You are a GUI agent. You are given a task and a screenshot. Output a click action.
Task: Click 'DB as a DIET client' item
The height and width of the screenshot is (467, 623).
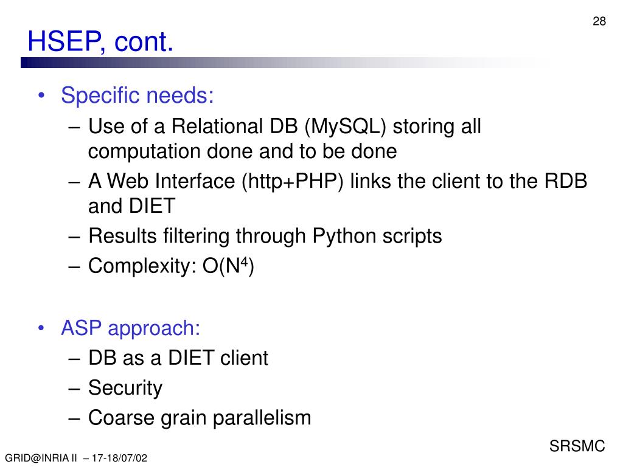coord(178,358)
